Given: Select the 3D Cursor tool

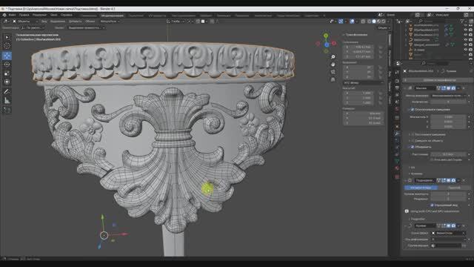Looking at the screenshot, I should tap(7, 46).
